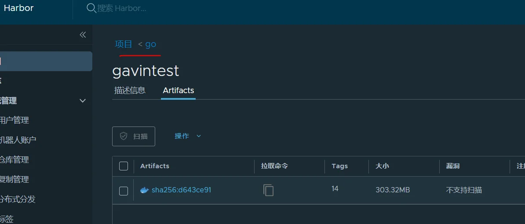Open the sha256:d643ce91 artifact link
This screenshot has width=525, height=224.
click(182, 190)
